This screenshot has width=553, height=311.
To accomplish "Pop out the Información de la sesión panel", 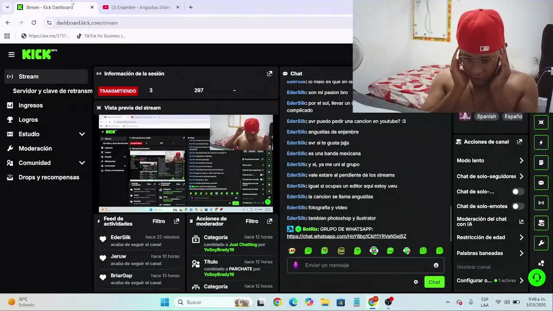I will [x=270, y=73].
